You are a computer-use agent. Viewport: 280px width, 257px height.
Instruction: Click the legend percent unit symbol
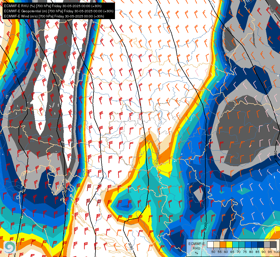coord(196,253)
